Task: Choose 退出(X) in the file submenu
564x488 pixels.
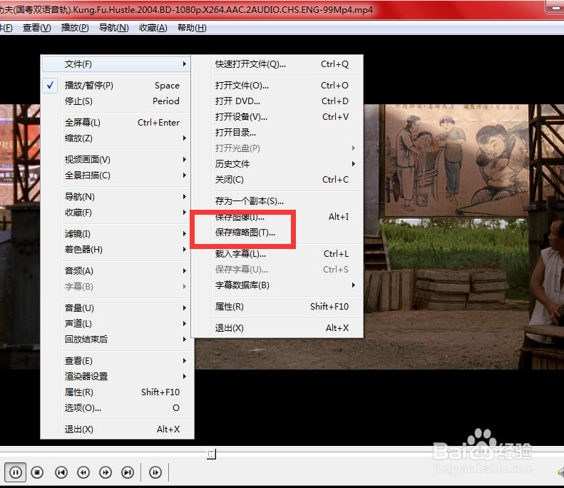Action: [x=277, y=328]
